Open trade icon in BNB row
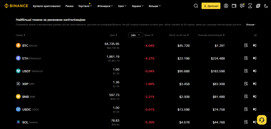271x129 pixels. tap(255, 97)
